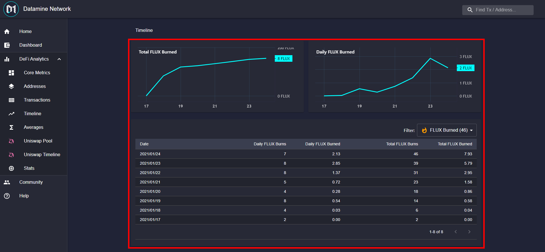Select the 2021/01/23 date cell
This screenshot has width=545, height=252.
(150, 164)
